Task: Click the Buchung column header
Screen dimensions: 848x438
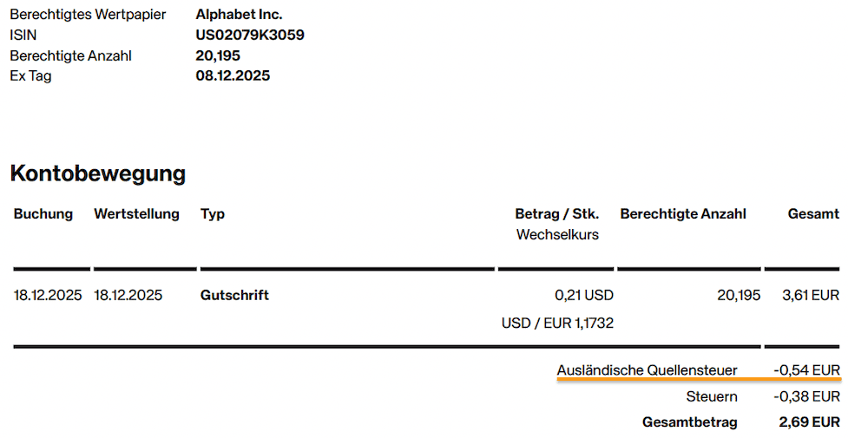Action: (43, 214)
